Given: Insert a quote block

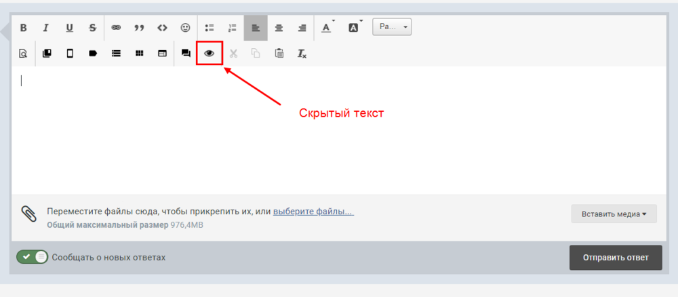Looking at the screenshot, I should [139, 28].
